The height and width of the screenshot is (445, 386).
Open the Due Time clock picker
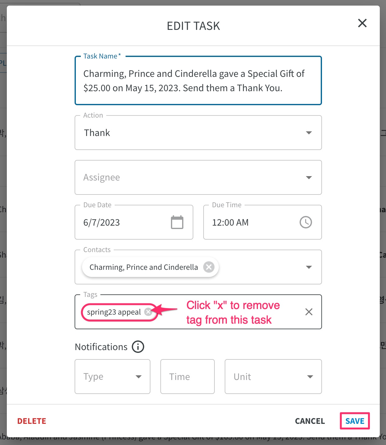click(x=306, y=222)
